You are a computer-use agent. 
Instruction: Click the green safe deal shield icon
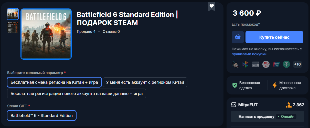tap(234, 85)
